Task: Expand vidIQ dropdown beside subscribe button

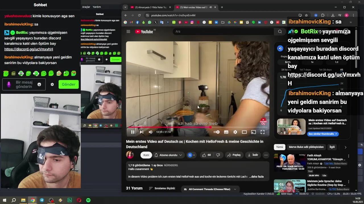Action: coord(191,155)
